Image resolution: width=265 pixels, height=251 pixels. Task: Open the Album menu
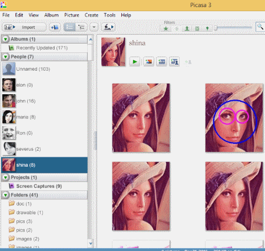click(x=51, y=15)
